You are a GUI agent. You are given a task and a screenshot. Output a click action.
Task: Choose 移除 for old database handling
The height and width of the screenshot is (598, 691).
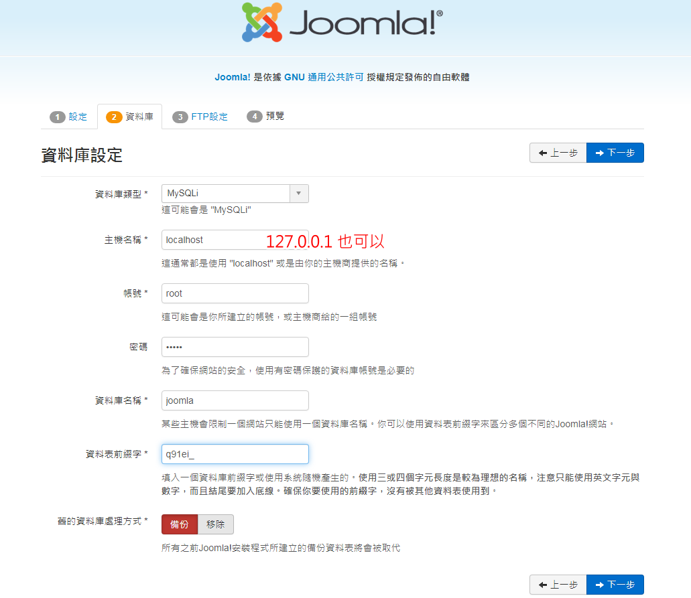pyautogui.click(x=216, y=524)
